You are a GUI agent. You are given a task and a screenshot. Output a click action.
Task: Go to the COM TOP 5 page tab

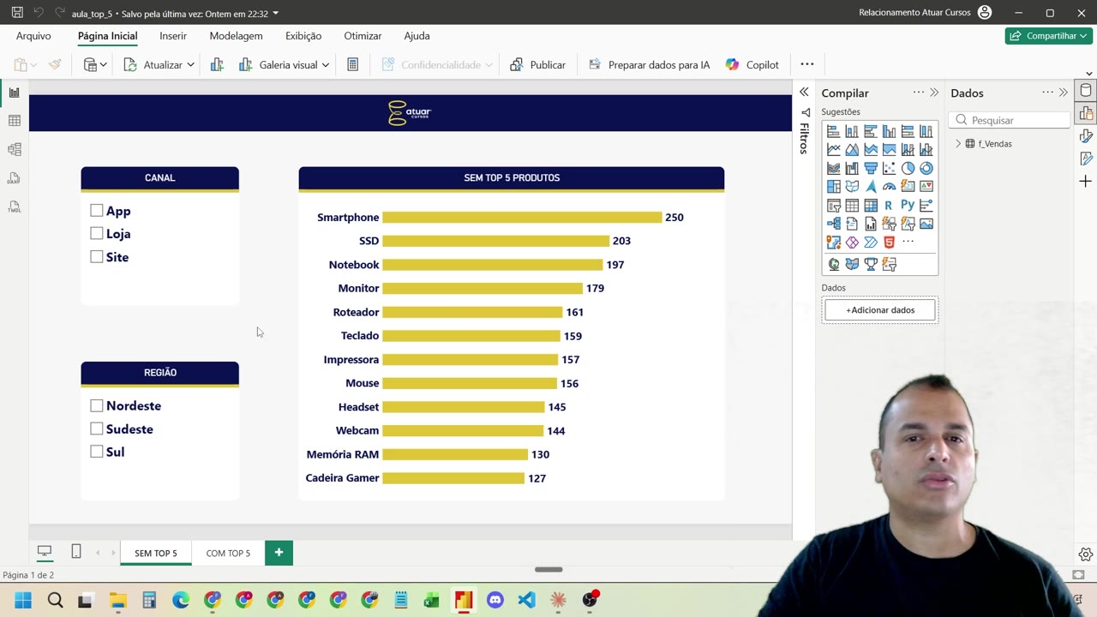[x=228, y=553]
